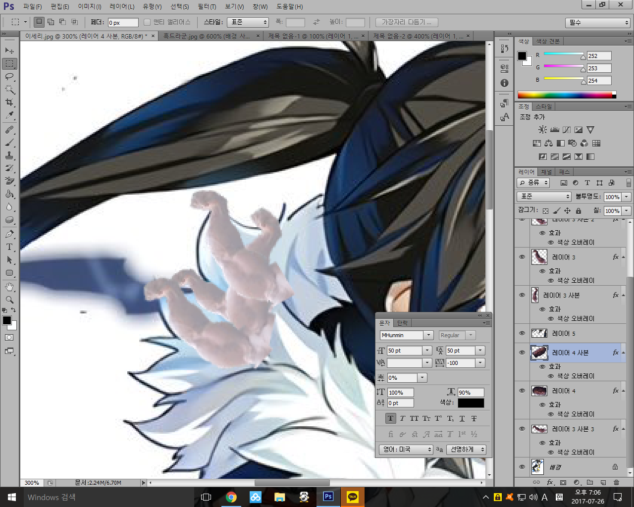The height and width of the screenshot is (507, 634).
Task: Select the Zoom tool
Action: point(9,300)
